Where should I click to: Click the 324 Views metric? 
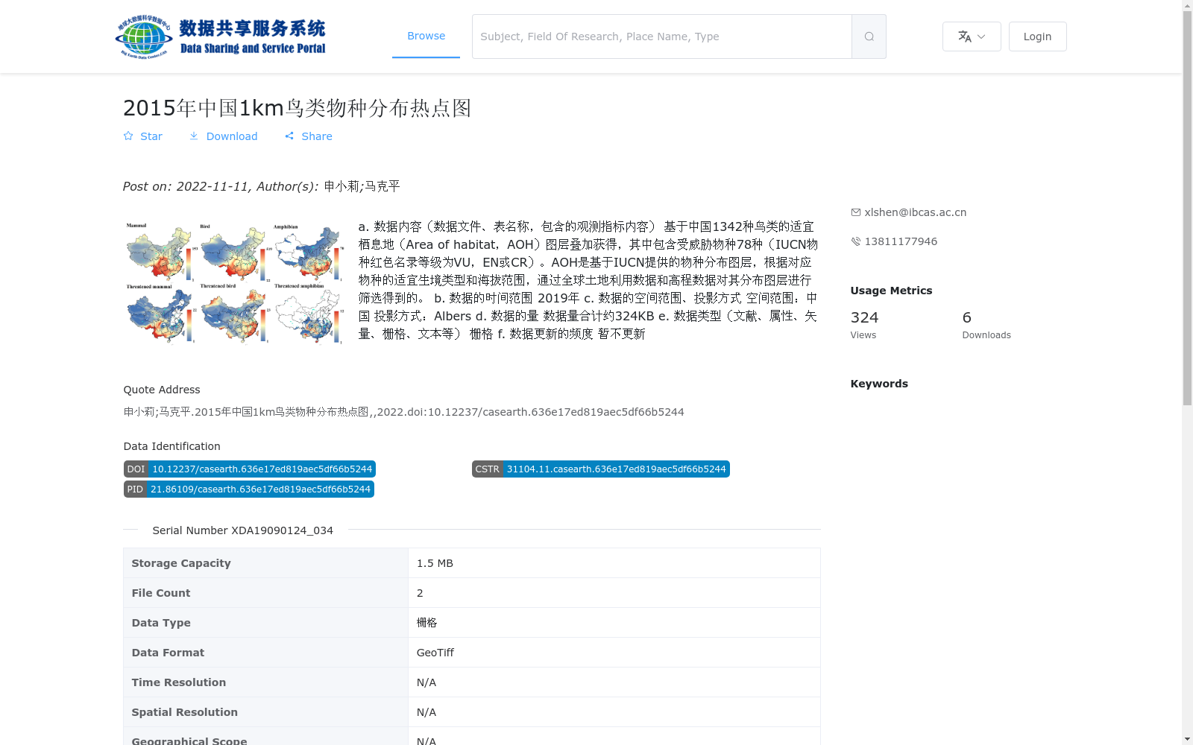pyautogui.click(x=865, y=324)
